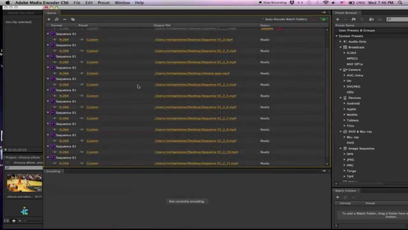Open output path Sequence 01_2_3.mp4

pyautogui.click(x=195, y=51)
